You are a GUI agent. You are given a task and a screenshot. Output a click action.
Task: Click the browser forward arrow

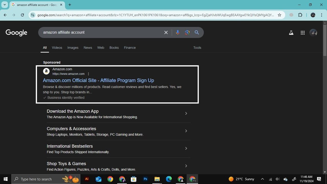[x=14, y=15]
